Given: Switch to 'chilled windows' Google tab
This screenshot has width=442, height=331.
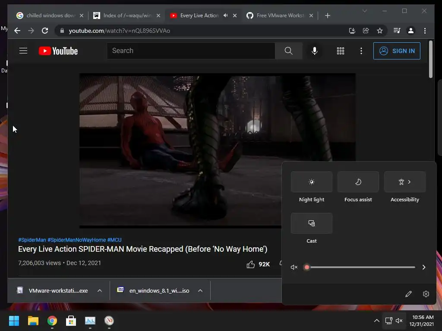Looking at the screenshot, I should pos(50,16).
